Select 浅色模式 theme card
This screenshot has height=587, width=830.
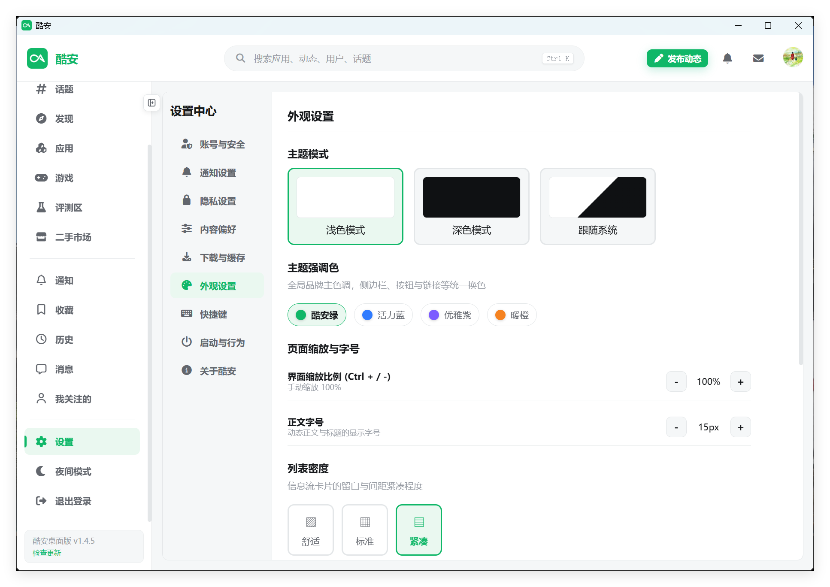tap(345, 206)
